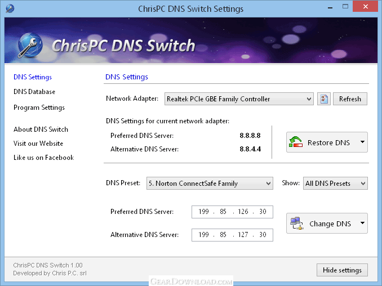Click the Preferred DNS Server IP field
Viewport: 382px width, 286px height.
point(232,212)
